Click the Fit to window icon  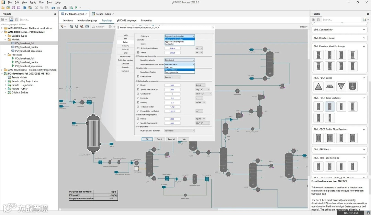(87, 27)
